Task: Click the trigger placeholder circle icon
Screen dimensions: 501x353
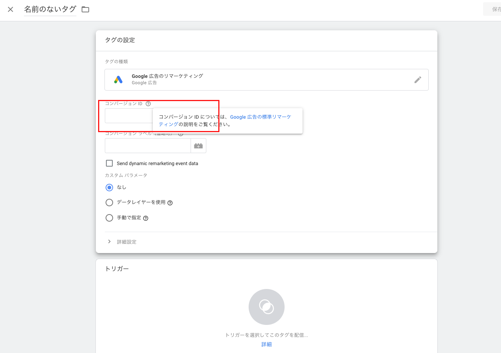Action: click(x=266, y=307)
